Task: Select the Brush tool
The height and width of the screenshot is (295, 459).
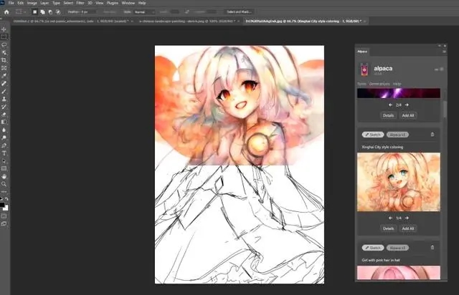Action: 4,91
